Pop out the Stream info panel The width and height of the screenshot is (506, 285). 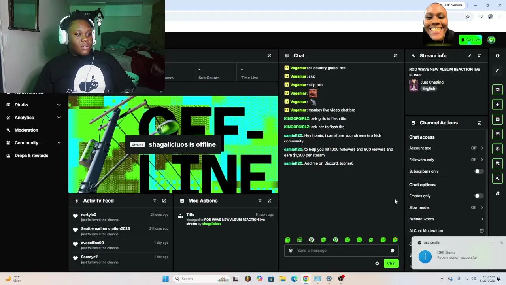pos(480,56)
